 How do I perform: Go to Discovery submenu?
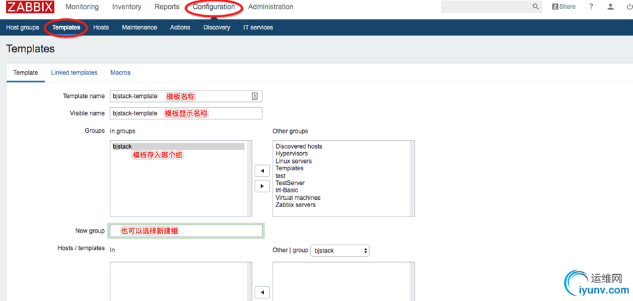217,27
